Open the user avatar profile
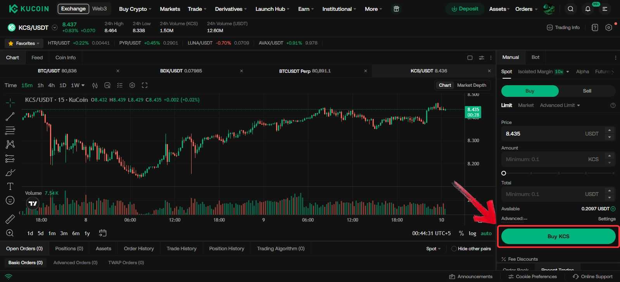Viewport: 620px width, 282px height. click(x=549, y=9)
